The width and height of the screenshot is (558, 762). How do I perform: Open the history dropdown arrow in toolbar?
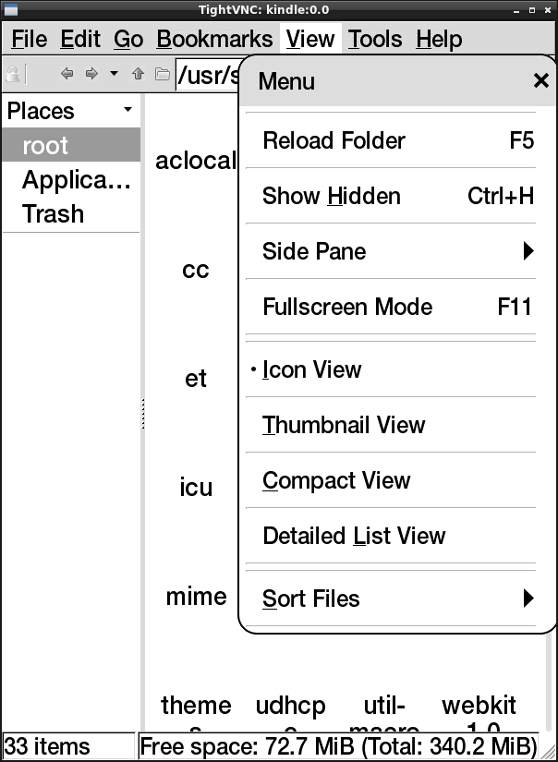114,74
